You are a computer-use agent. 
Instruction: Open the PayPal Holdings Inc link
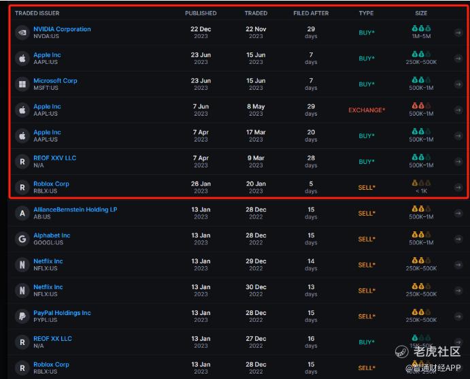click(x=62, y=313)
